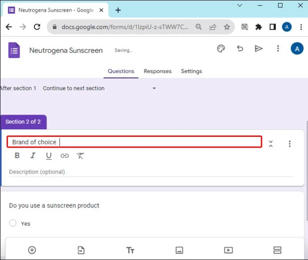This screenshot has width=308, height=260.
Task: Go forward with the browser forward arrow
Action: [23, 27]
